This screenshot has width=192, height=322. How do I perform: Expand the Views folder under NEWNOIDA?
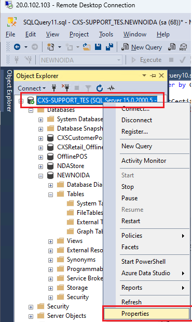[51, 241]
